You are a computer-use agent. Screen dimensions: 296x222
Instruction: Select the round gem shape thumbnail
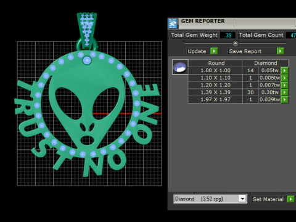pos(180,67)
